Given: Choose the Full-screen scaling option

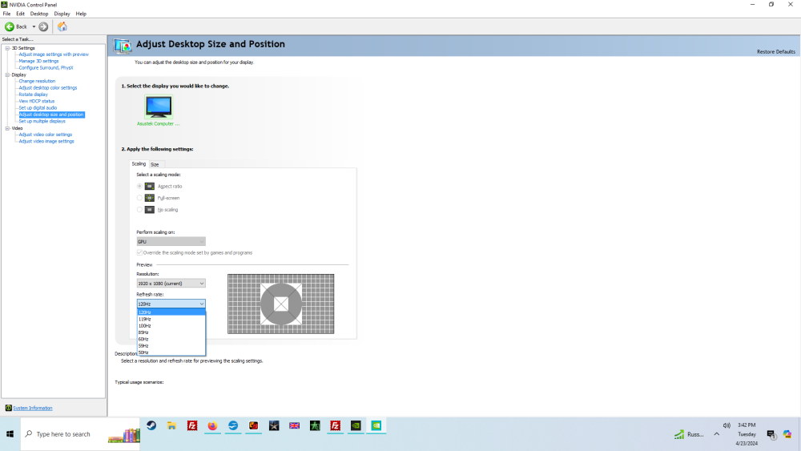Looking at the screenshot, I should click(139, 198).
